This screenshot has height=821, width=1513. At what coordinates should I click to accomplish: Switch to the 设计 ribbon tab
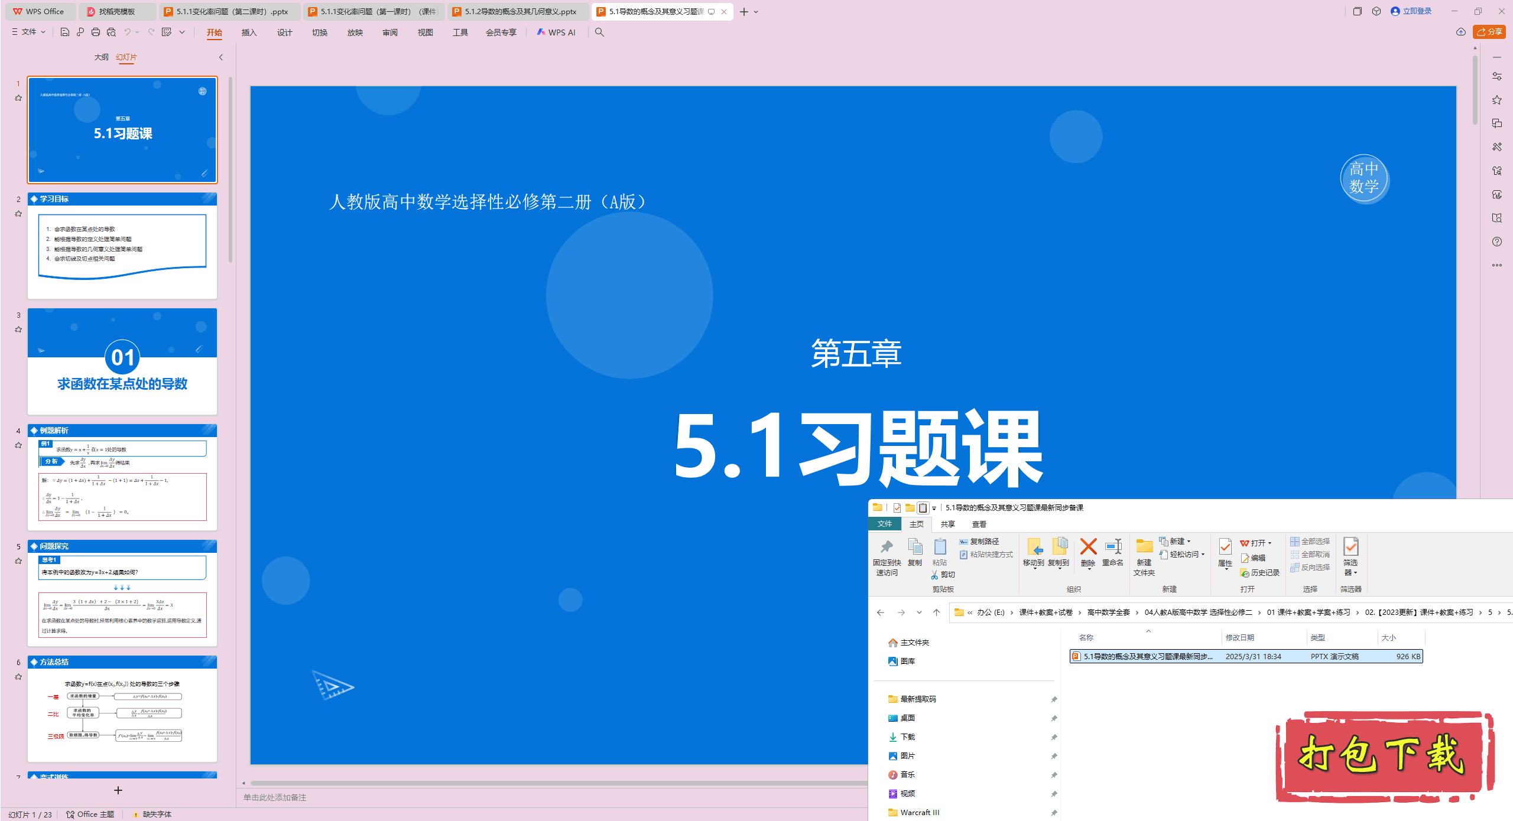[x=285, y=32]
